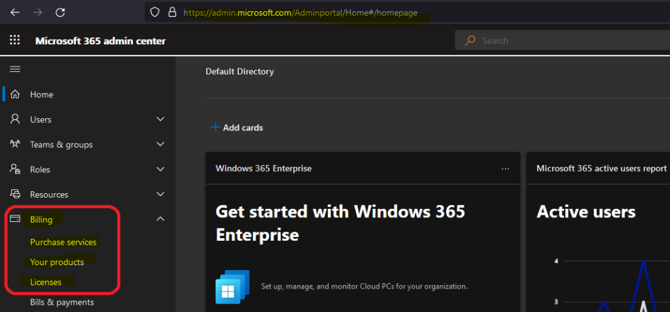Click the Microsoft 365 active users report title

(x=602, y=168)
